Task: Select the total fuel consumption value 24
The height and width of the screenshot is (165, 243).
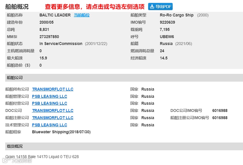Action: pos(162,51)
